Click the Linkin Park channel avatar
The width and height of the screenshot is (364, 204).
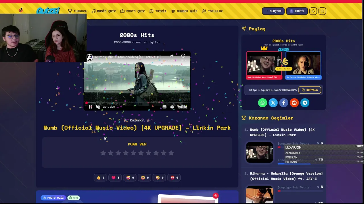pyautogui.click(x=90, y=57)
